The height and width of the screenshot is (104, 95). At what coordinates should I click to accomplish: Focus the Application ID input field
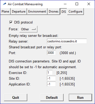coord(51,84)
